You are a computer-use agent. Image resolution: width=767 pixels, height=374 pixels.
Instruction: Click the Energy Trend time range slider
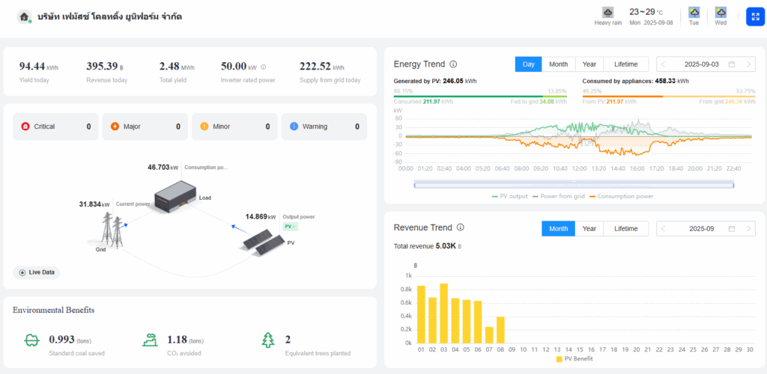point(573,183)
